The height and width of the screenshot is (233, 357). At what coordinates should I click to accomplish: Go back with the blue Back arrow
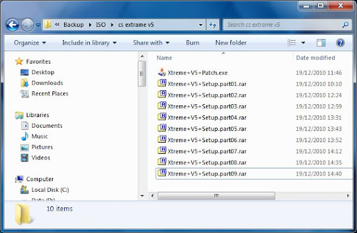[x=12, y=25]
